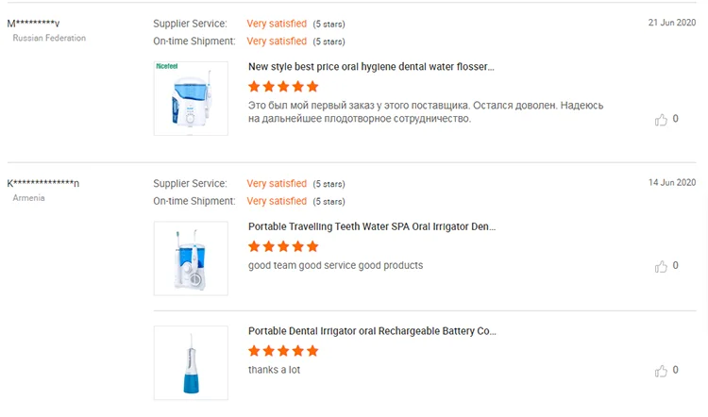This screenshot has width=708, height=417.
Task: Click the Russian review text
Action: [425, 111]
